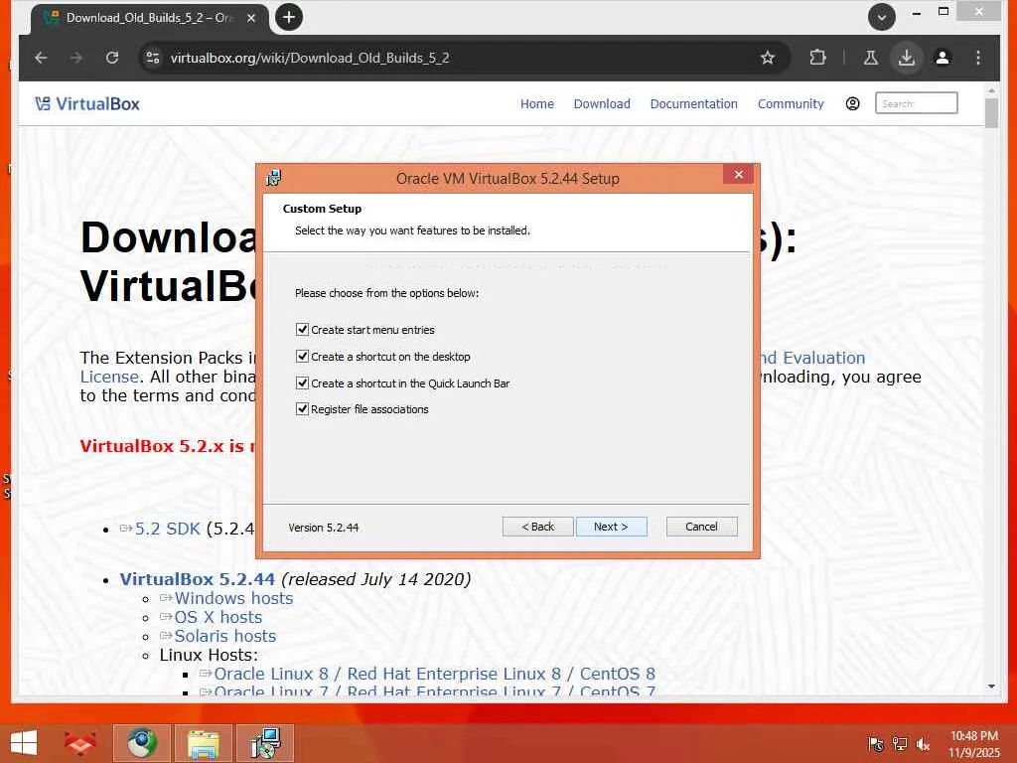1017x763 pixels.
Task: Click the scrollbar up arrow
Action: pos(991,90)
